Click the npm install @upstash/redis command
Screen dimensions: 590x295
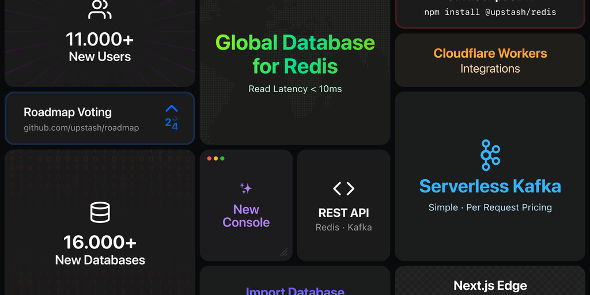click(490, 12)
